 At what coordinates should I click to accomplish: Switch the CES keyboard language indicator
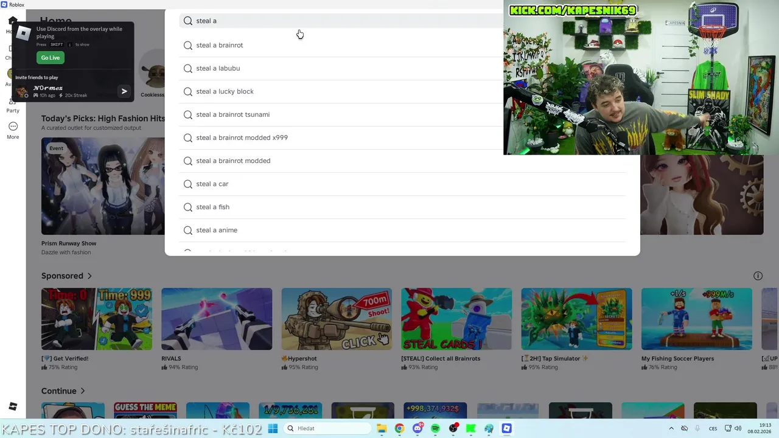point(713,428)
